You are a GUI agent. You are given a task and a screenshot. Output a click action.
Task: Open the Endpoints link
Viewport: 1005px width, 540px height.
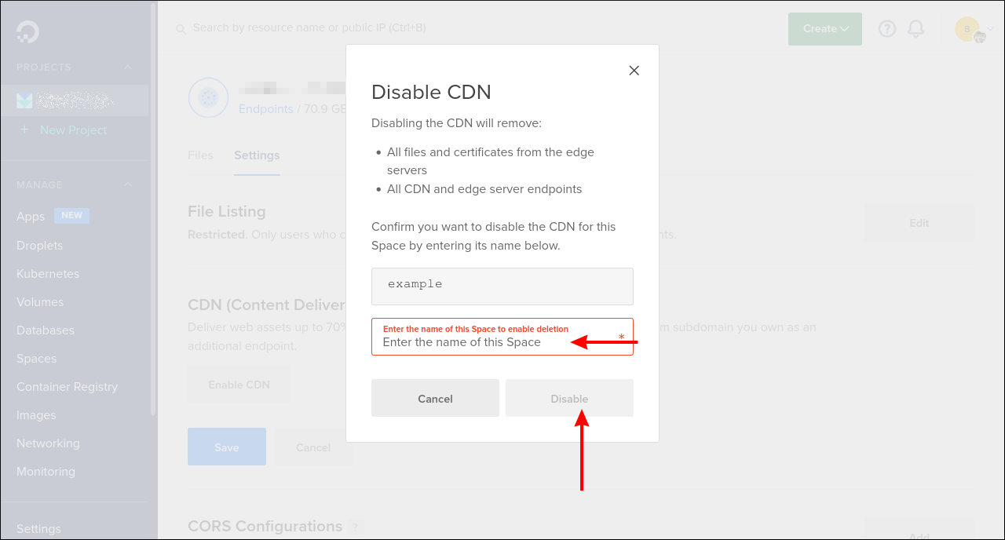coord(265,108)
